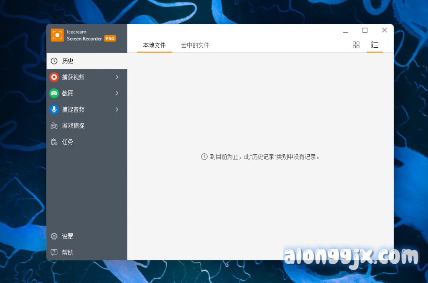Switch to the 本地文件 tab

[155, 45]
